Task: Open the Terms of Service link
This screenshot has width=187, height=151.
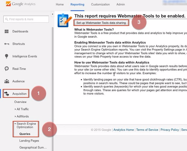Action: pyautogui.click(x=147, y=130)
